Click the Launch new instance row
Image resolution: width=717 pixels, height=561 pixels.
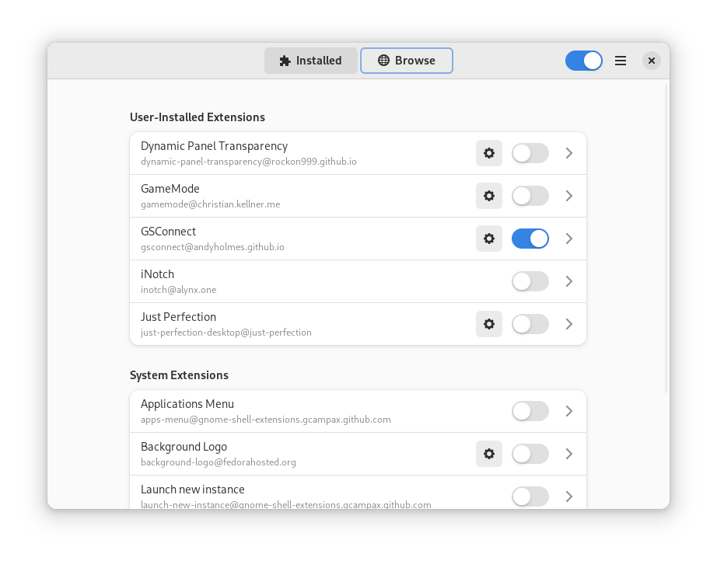point(311,494)
